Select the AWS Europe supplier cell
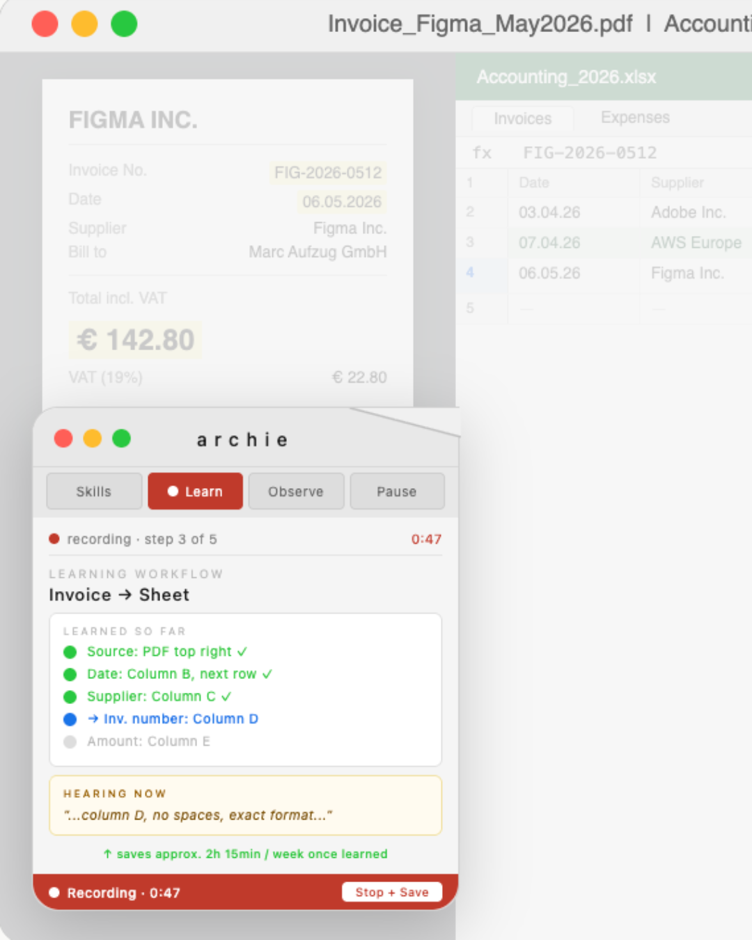The width and height of the screenshot is (752, 940). [x=696, y=243]
